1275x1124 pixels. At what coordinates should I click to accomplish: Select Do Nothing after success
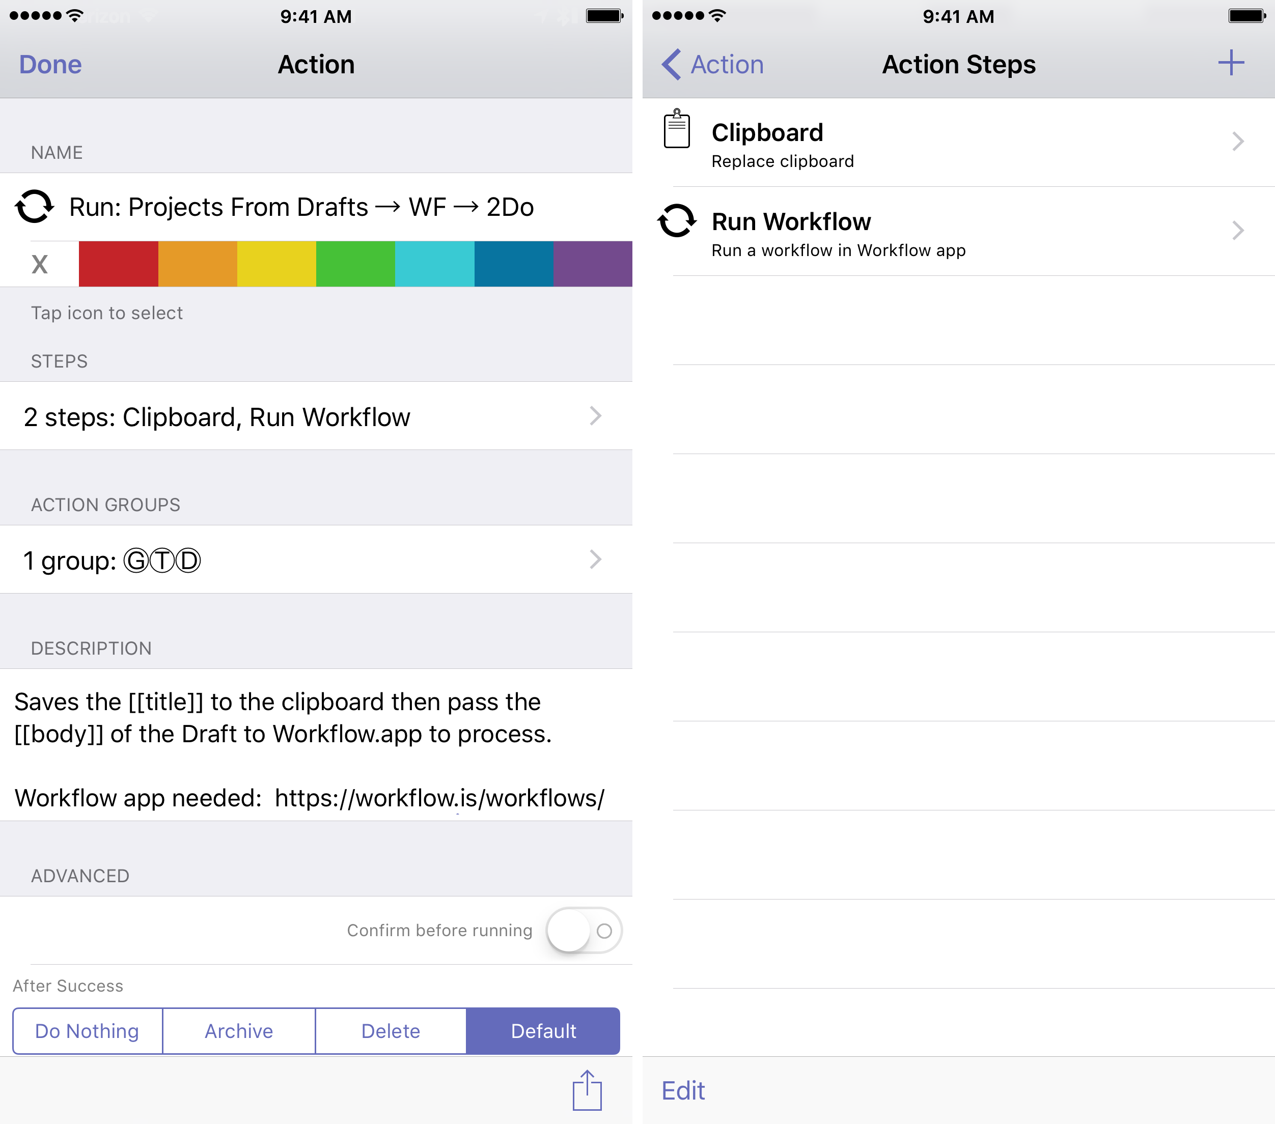(x=88, y=1030)
